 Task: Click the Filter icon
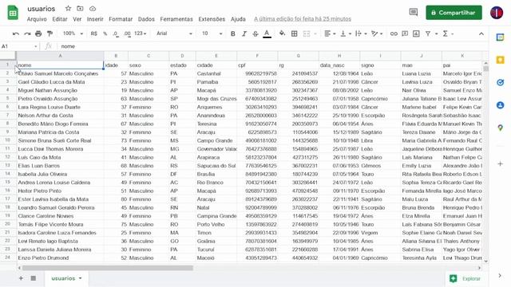(428, 33)
